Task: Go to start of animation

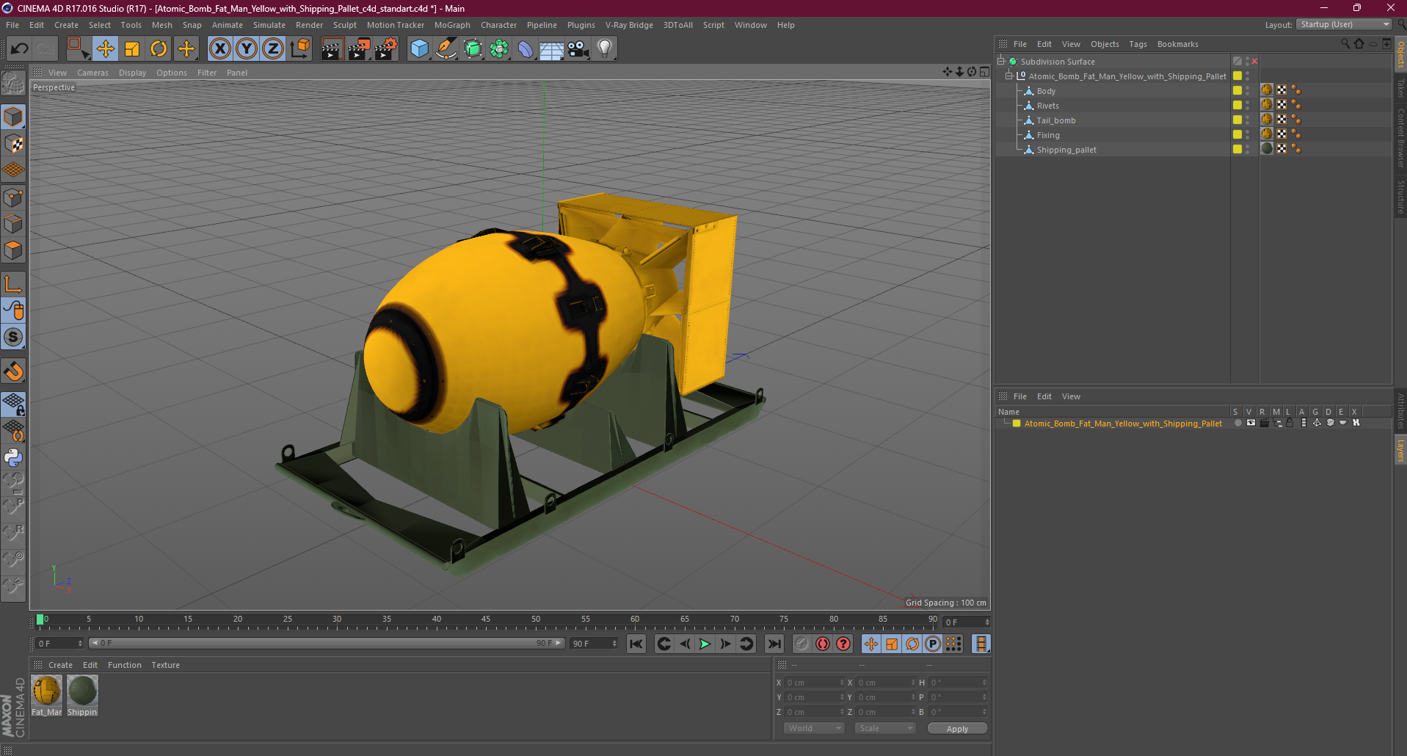Action: point(636,644)
